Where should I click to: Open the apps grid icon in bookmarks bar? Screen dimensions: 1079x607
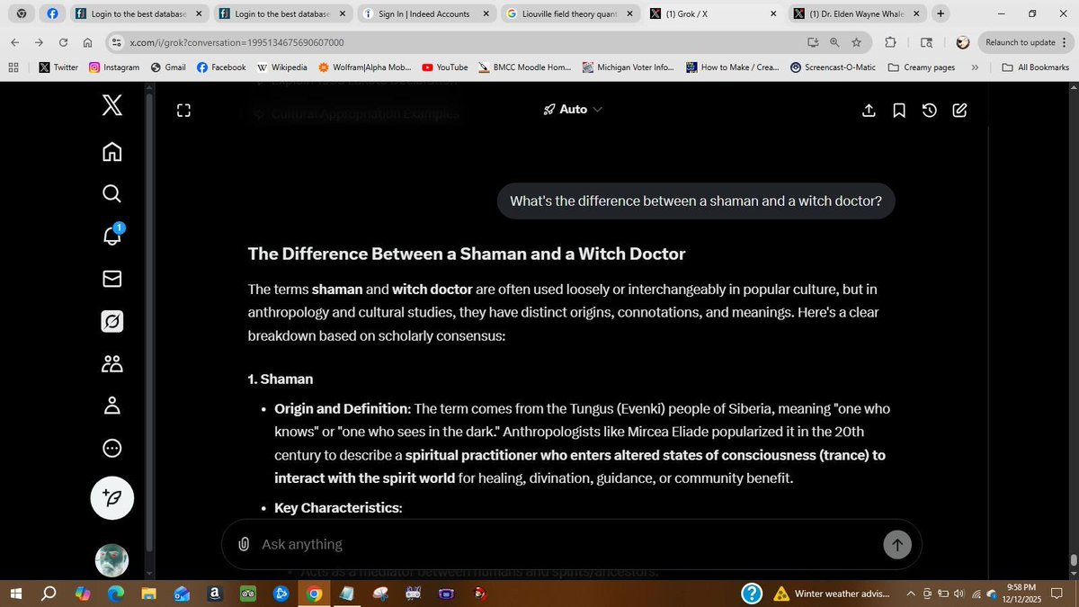point(13,67)
